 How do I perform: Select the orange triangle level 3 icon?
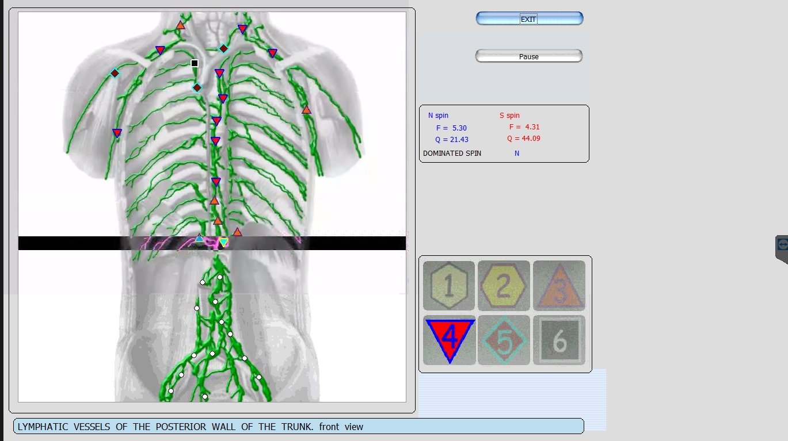click(559, 286)
